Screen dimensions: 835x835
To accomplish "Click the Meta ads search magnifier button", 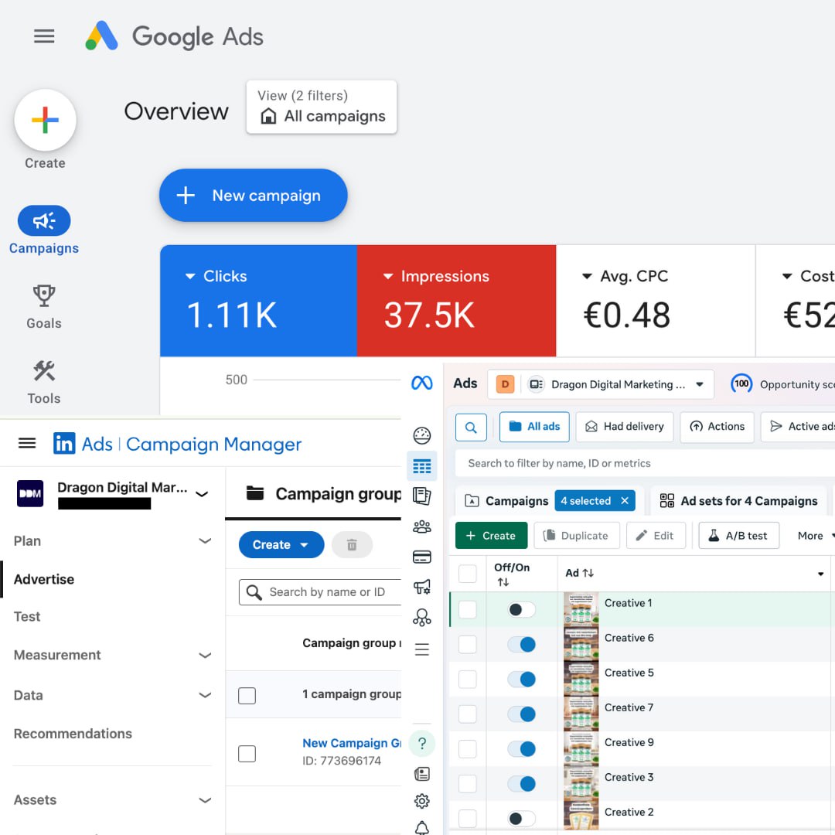I will [x=471, y=427].
